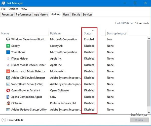
Task: Switch to the App history tab
Action: coord(41,15)
